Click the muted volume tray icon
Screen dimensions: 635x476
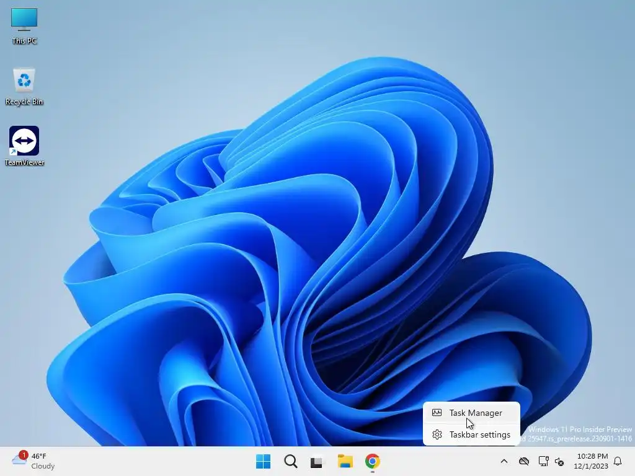point(559,461)
